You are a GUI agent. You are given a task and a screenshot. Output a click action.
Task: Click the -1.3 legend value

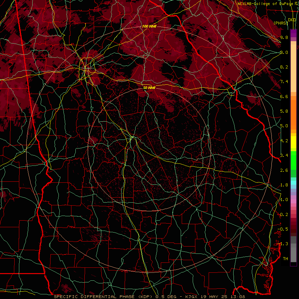tap(283, 244)
